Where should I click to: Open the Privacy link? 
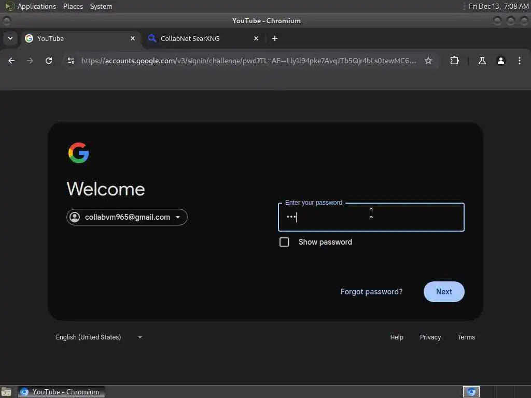[x=430, y=337]
